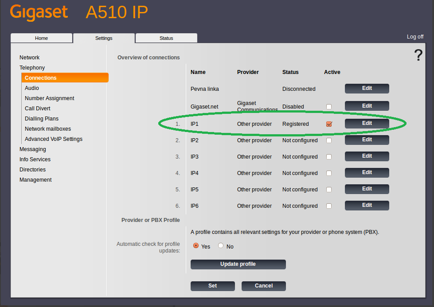Viewport: 434px width, 307px height.
Task: Edit the IP1 registered connection
Action: (367, 124)
